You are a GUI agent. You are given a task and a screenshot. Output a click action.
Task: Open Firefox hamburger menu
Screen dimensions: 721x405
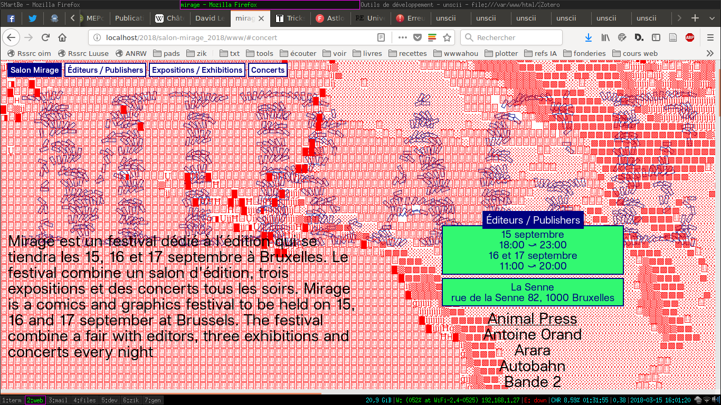[710, 37]
